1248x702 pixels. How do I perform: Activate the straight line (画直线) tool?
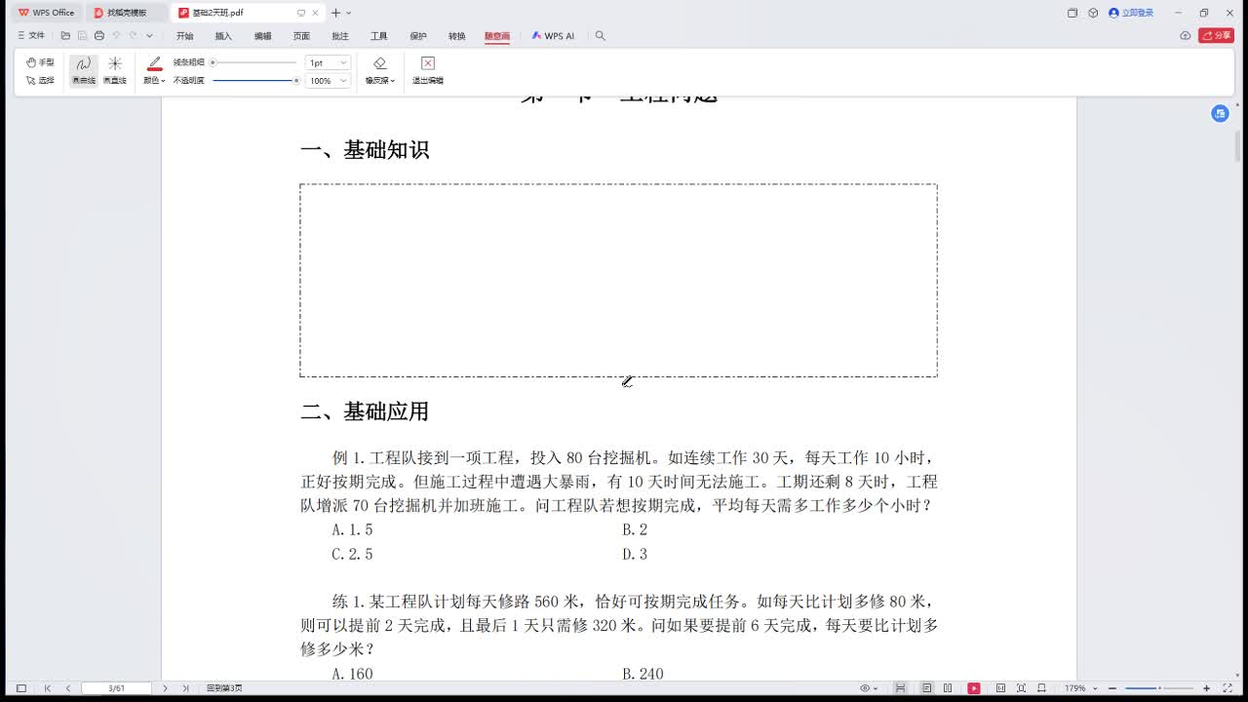click(115, 71)
